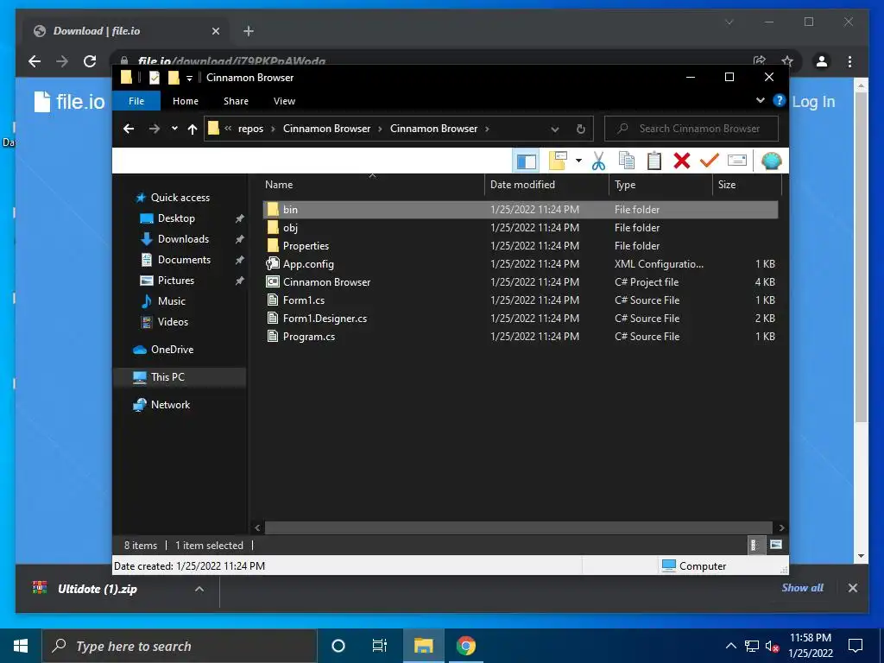Select the Properties folder

click(521, 246)
